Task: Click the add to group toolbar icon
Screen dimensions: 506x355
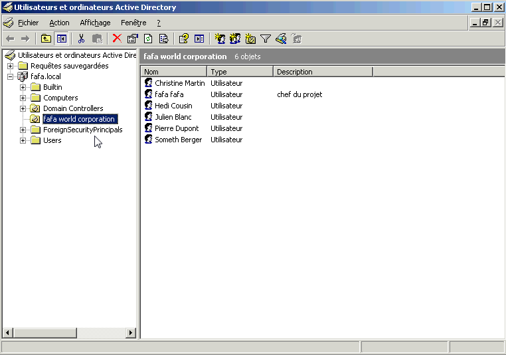Action: [x=296, y=39]
